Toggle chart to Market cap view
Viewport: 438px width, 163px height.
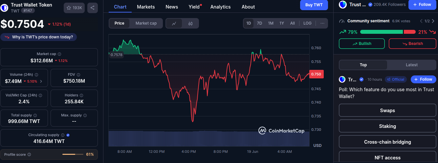click(146, 23)
